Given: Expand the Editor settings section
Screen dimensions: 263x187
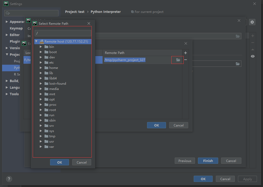Looking at the screenshot, I should coord(7,35).
